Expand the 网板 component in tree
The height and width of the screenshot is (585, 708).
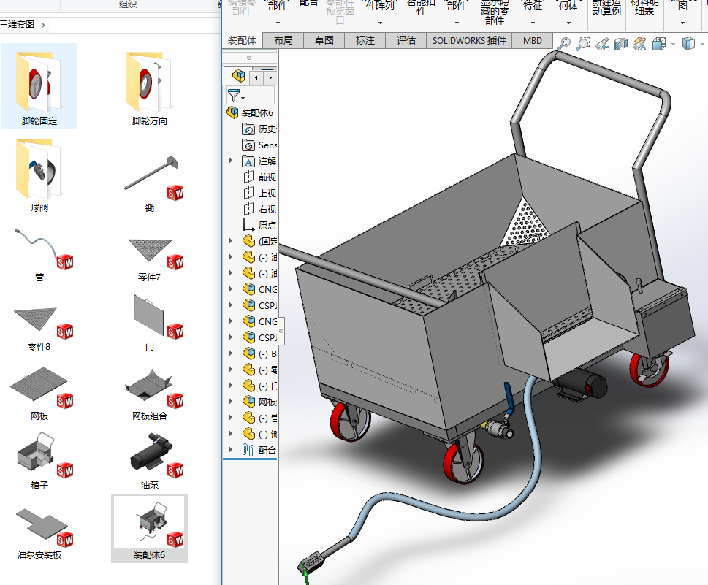pos(231,402)
